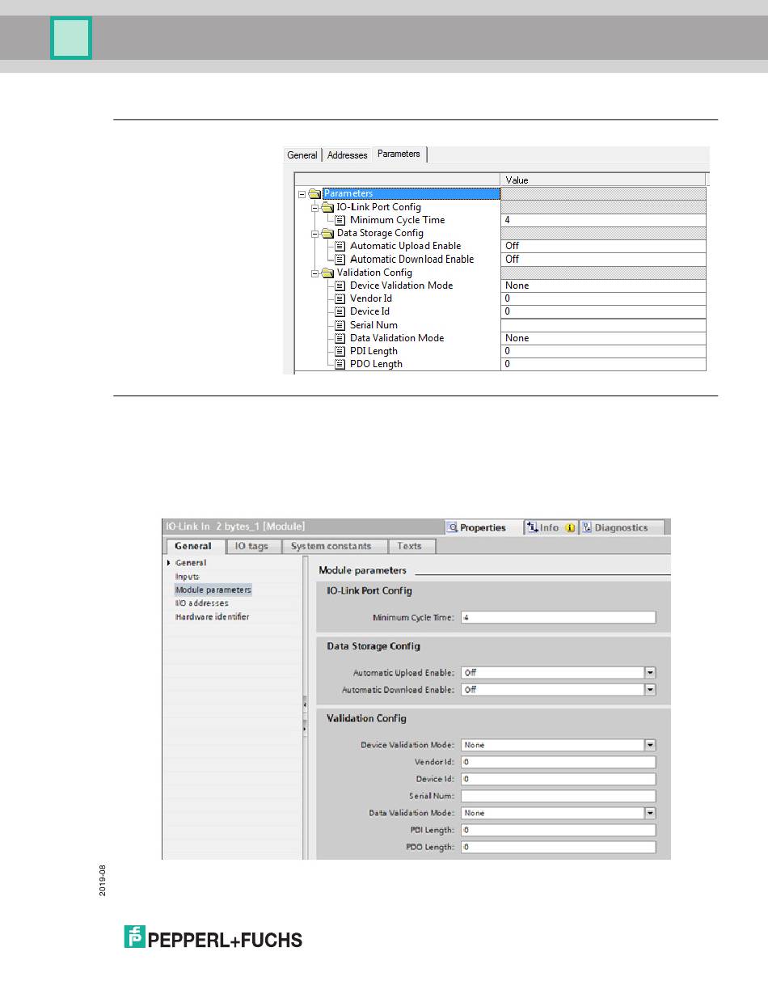The image size is (768, 994).
Task: Click the Automatic Upload Enable parameter icon
Action: pos(340,246)
